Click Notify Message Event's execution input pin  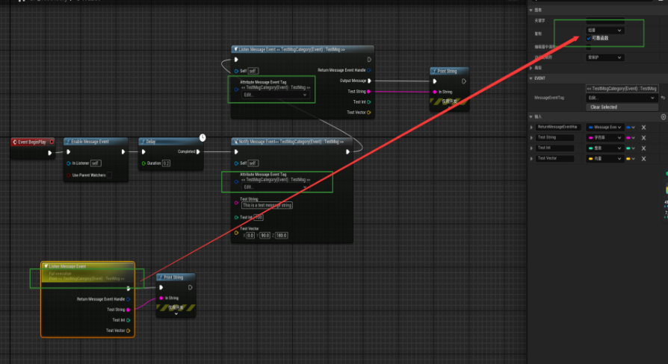236,152
